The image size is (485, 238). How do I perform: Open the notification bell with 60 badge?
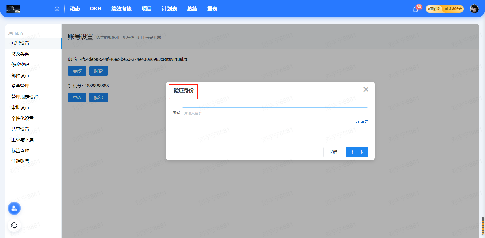point(416,9)
